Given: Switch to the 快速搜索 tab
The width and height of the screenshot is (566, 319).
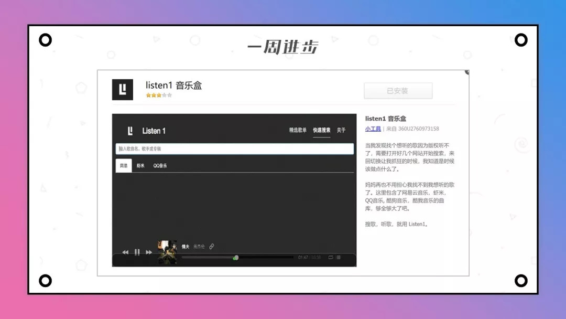Looking at the screenshot, I should pos(321,130).
